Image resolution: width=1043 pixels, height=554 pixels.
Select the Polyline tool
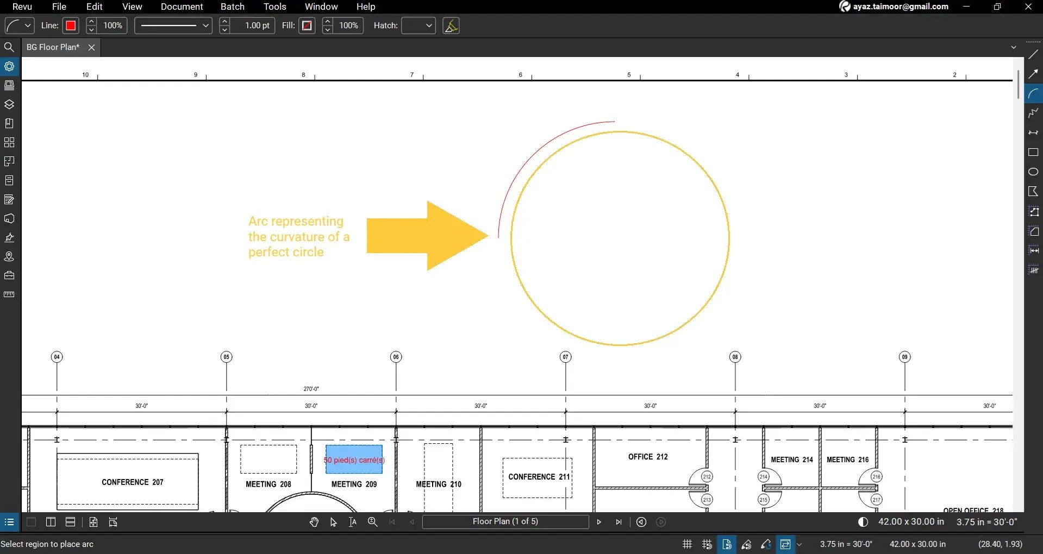(x=1033, y=113)
